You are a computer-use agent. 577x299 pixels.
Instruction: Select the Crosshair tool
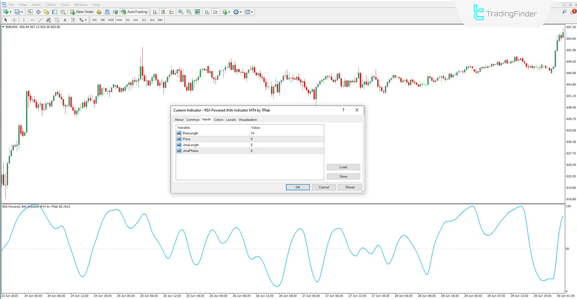tap(14, 20)
